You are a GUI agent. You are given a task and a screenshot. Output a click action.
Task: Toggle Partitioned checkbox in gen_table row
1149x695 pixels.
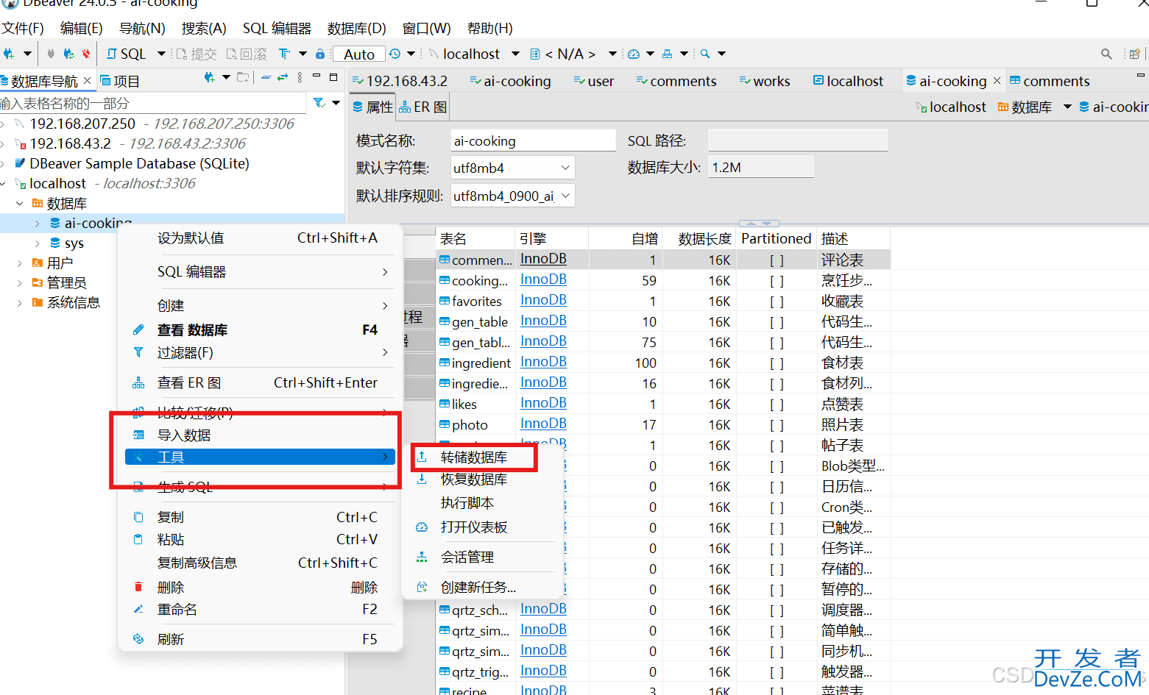[777, 322]
